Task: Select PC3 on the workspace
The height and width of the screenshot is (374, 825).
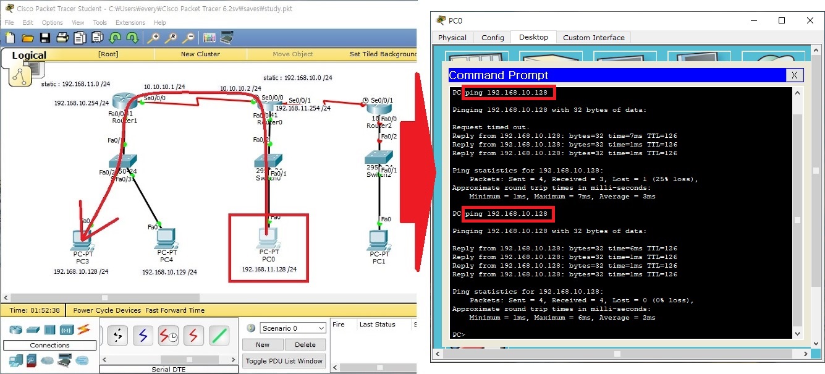Action: click(83, 240)
